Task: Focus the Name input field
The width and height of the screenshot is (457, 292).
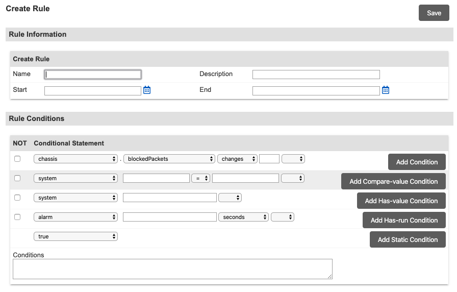Action: tap(93, 75)
